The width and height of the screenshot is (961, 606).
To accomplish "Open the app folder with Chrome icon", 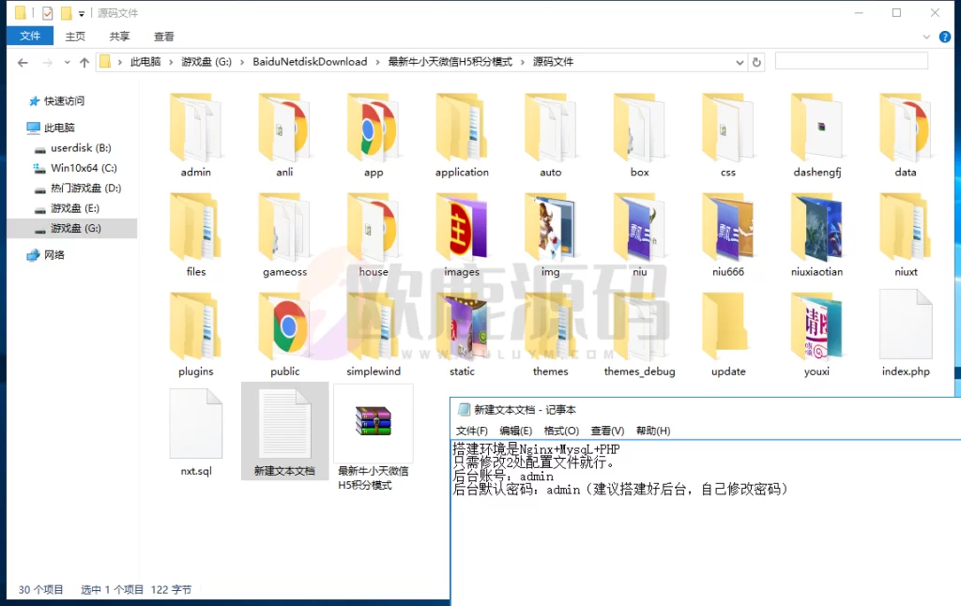I will 373,131.
